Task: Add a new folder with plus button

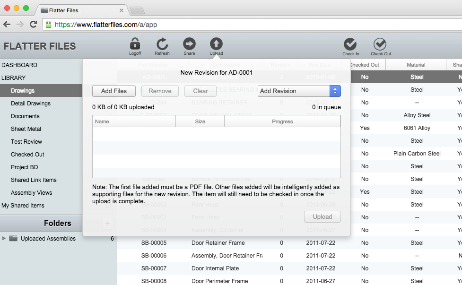Action: click(x=108, y=224)
